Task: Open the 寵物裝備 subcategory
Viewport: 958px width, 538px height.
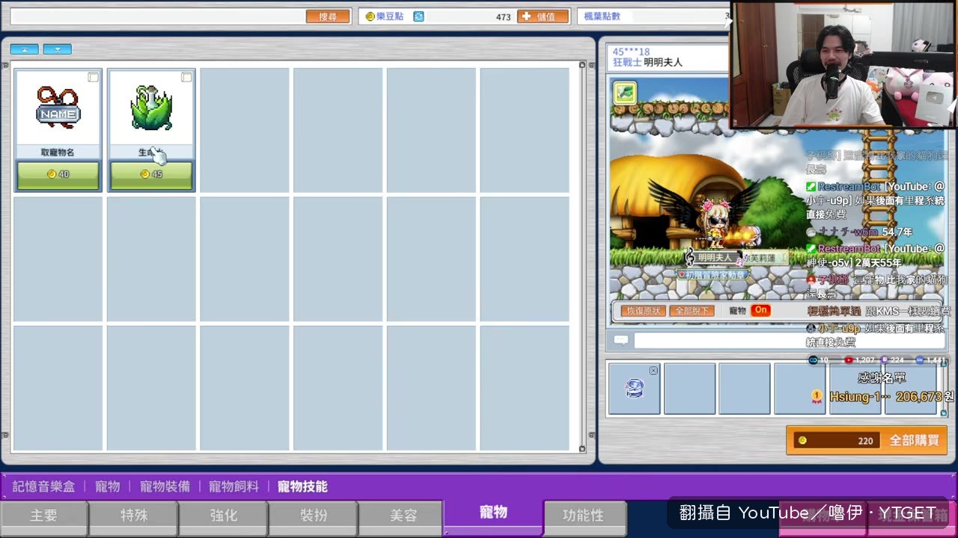Action: [x=165, y=486]
